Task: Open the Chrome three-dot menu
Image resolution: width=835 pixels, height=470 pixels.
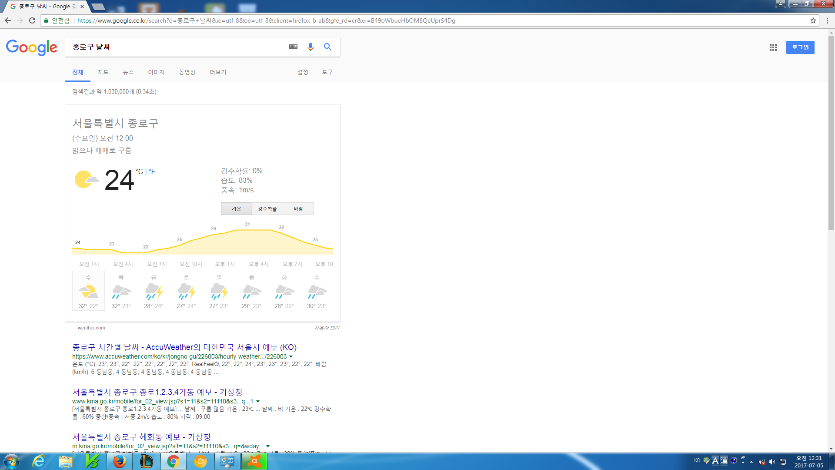Action: click(827, 20)
